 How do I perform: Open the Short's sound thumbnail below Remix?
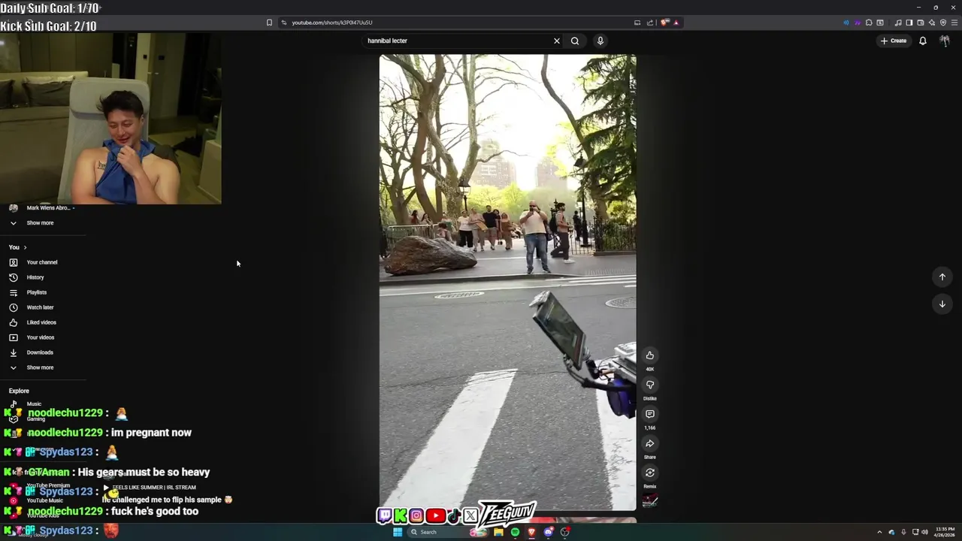tap(650, 501)
